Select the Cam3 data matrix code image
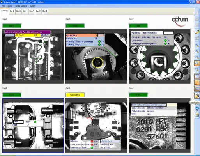The width and height of the screenshot is (200, 156). tap(159, 125)
